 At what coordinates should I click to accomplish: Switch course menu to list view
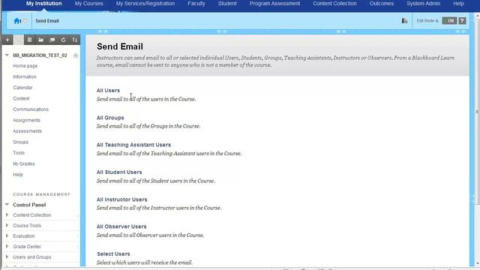29,40
